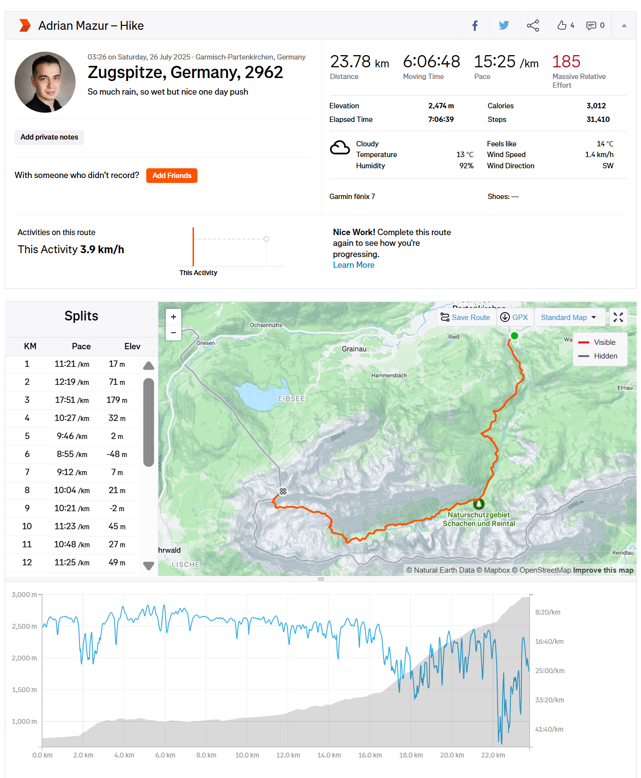Share the activity to Facebook
Viewport: 641px width, 778px height.
pos(475,25)
